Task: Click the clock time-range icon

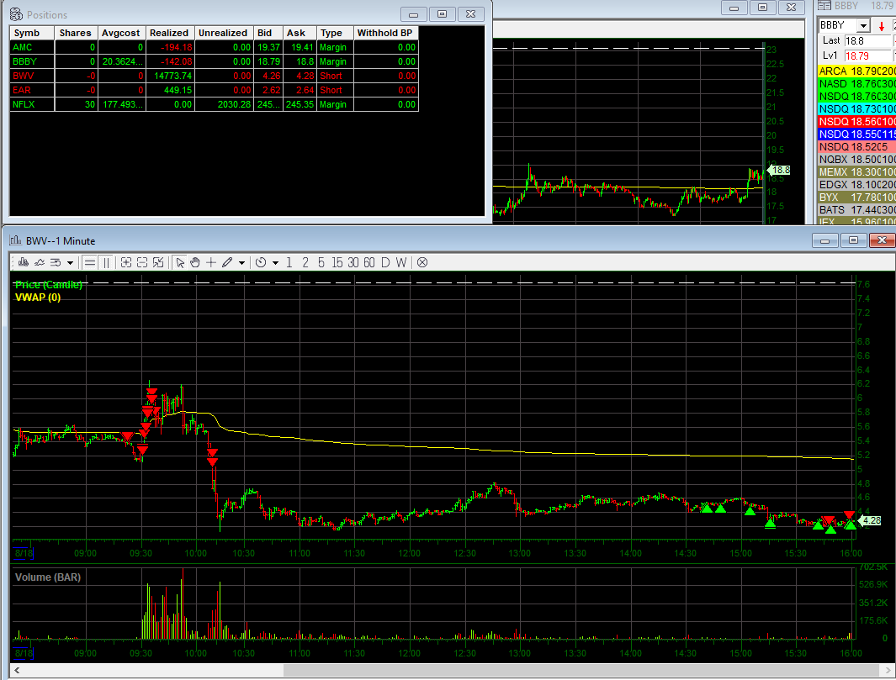Action: point(261,262)
